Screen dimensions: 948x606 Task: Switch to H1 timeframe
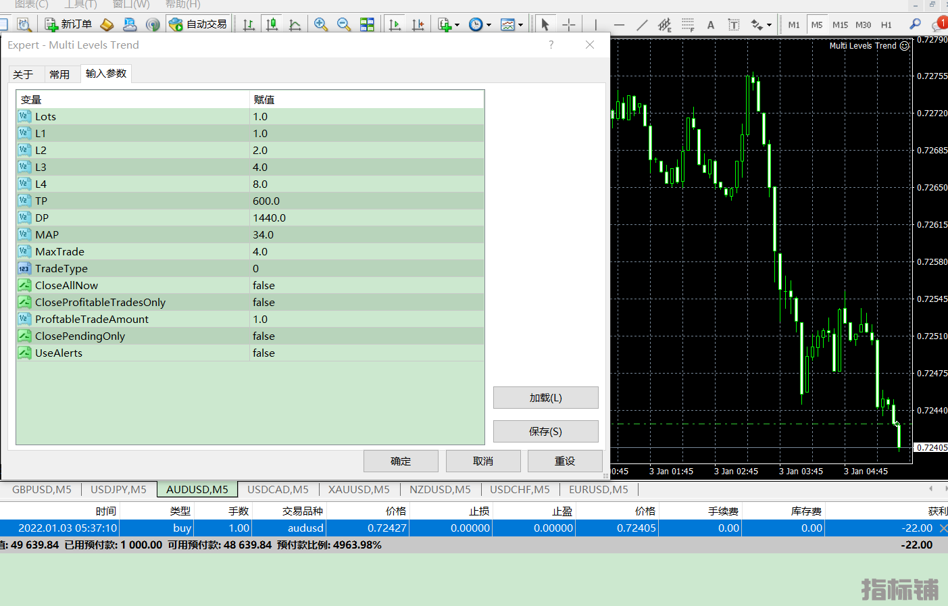(886, 24)
